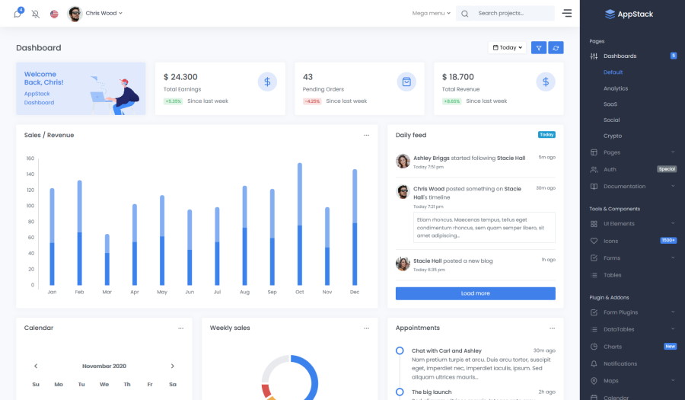Type in the Search projects field

511,14
